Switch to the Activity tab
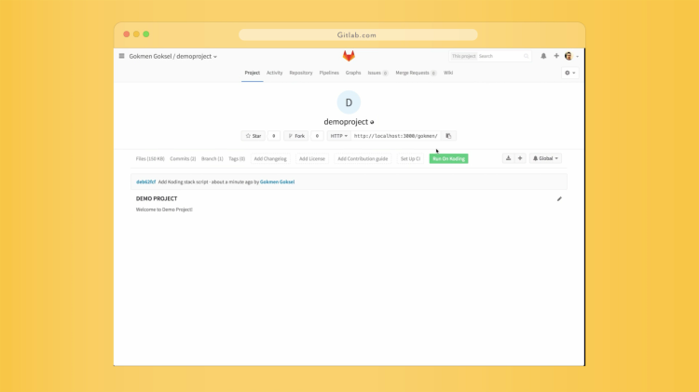 [275, 73]
